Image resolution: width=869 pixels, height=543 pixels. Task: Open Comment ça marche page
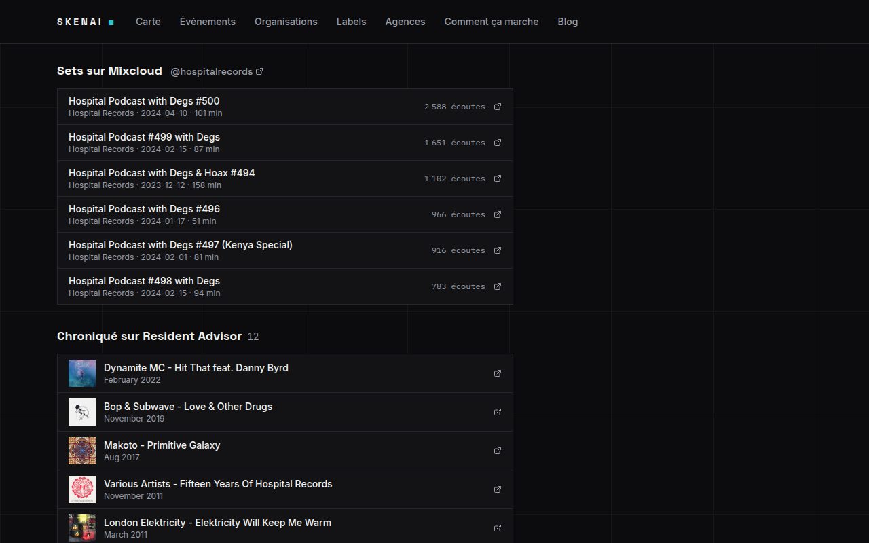[492, 22]
